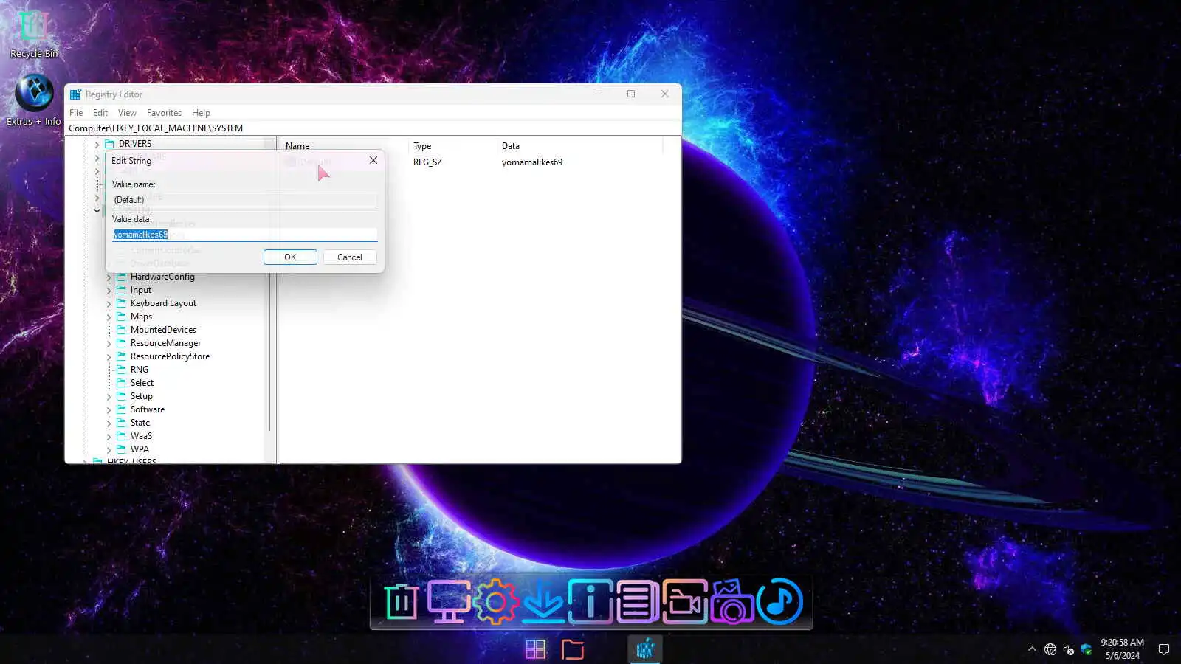Open the music note icon in the dock
Image resolution: width=1181 pixels, height=664 pixels.
click(x=779, y=602)
